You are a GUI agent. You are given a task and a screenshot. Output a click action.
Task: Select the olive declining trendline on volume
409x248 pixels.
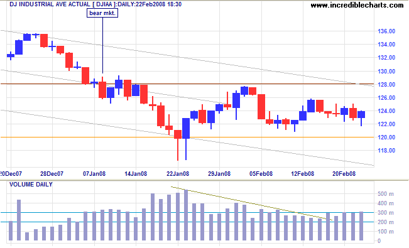click(251, 203)
